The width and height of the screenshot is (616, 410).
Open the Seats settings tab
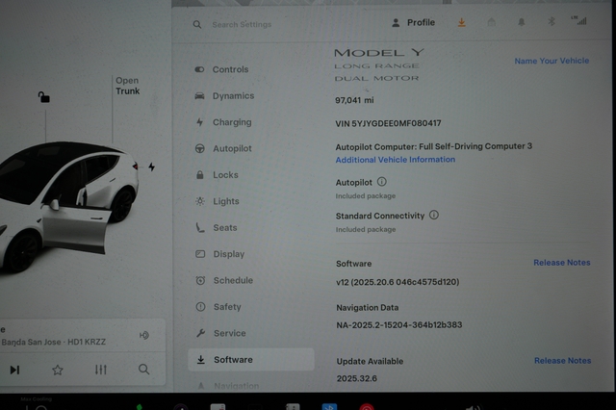217,227
